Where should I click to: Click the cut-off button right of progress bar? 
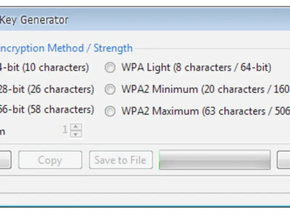pyautogui.click(x=283, y=160)
